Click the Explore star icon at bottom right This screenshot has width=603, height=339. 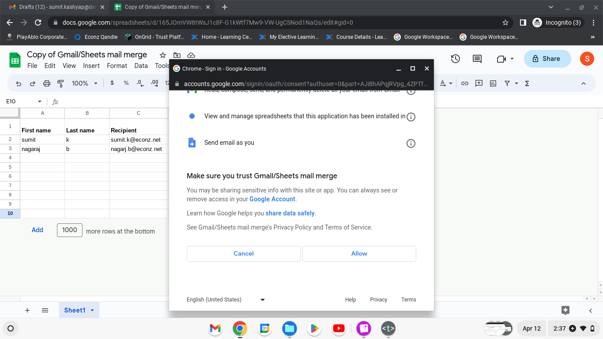(565, 310)
